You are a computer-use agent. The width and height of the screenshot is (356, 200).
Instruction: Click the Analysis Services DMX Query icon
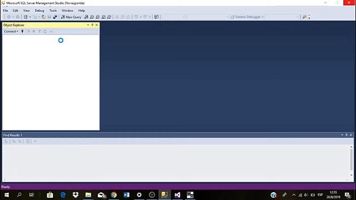tap(98, 17)
